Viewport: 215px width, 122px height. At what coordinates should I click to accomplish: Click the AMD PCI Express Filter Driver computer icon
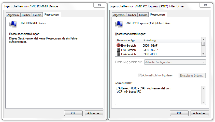point(119,24)
